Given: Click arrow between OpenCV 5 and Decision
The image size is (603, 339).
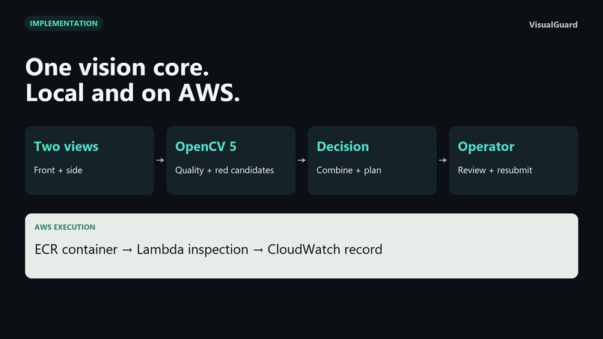Looking at the screenshot, I should 301,160.
